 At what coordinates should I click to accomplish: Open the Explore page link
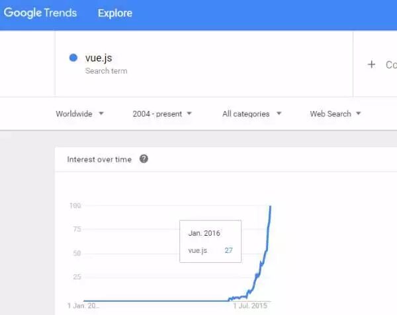(x=115, y=13)
